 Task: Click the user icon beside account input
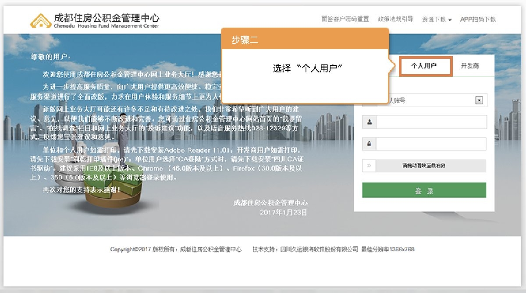coord(370,122)
